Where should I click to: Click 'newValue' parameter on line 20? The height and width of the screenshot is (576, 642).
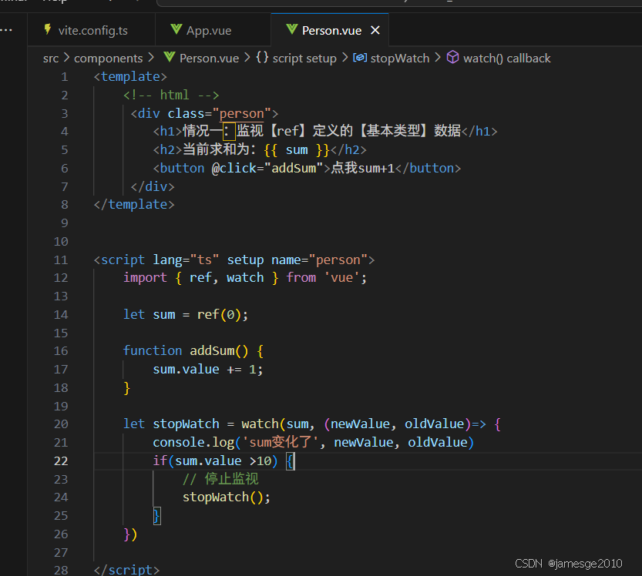click(360, 424)
